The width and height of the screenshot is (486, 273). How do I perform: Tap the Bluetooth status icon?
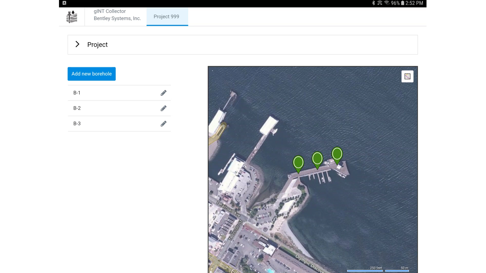373,3
